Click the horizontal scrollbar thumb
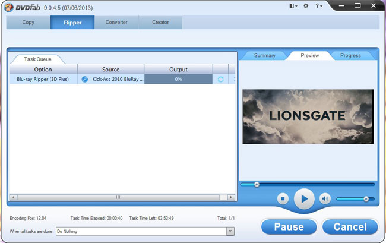The height and width of the screenshot is (243, 386). pos(118,197)
